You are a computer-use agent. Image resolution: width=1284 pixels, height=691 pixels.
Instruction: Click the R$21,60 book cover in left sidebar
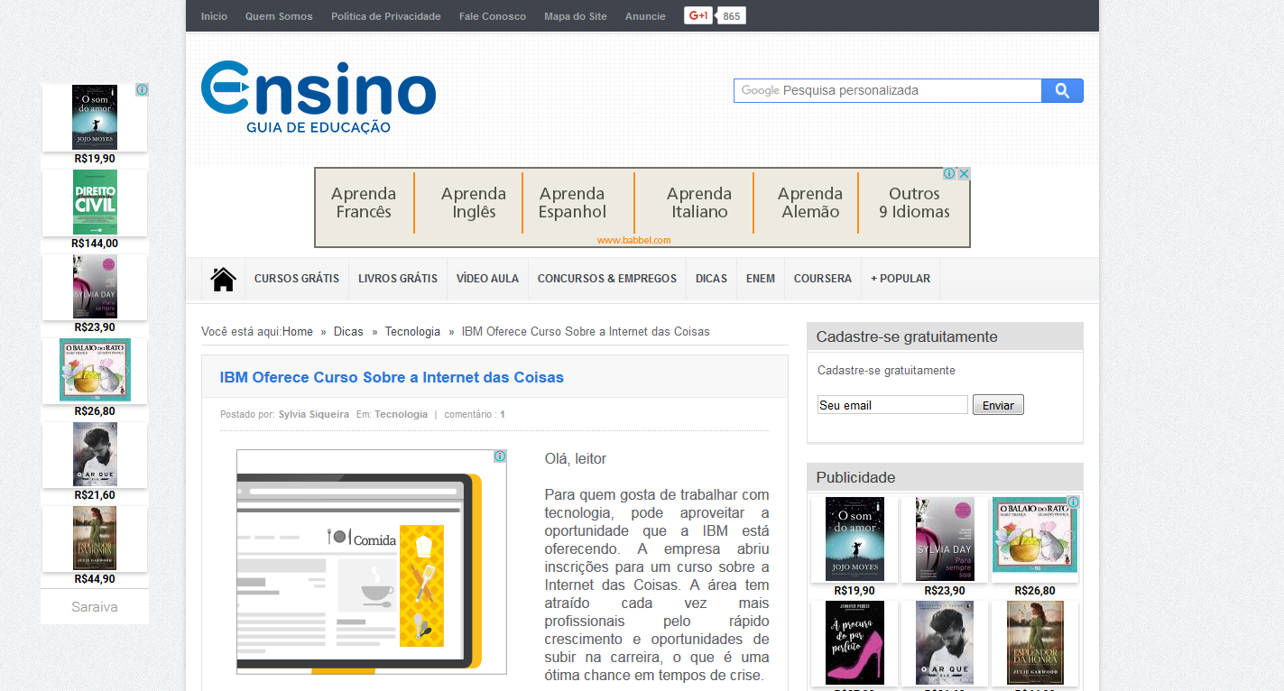click(x=95, y=454)
